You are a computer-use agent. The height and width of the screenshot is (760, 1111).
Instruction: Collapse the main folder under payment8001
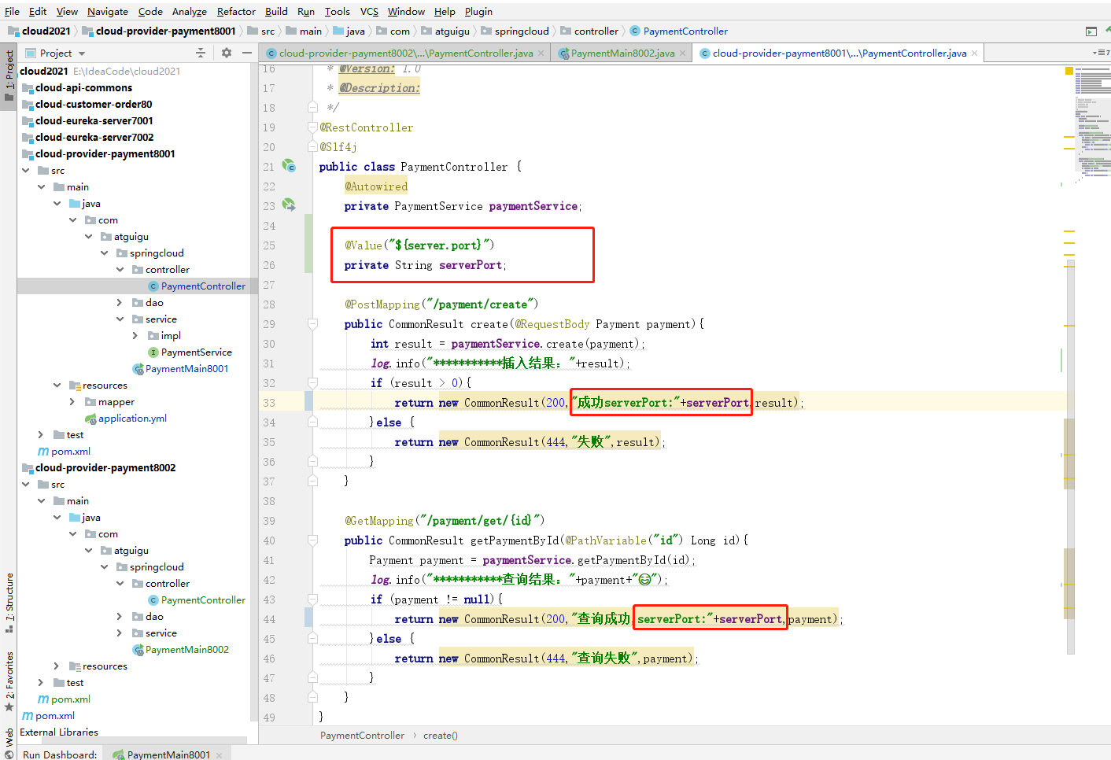pos(42,186)
